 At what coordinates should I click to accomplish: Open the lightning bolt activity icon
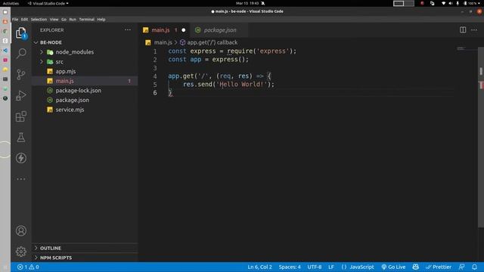[21, 158]
